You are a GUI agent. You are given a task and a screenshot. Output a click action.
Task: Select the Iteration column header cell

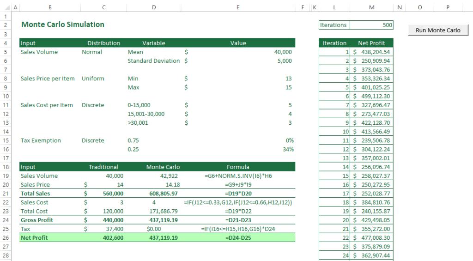tap(334, 43)
